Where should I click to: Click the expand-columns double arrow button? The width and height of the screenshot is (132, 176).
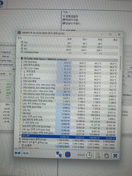[x=17, y=153]
